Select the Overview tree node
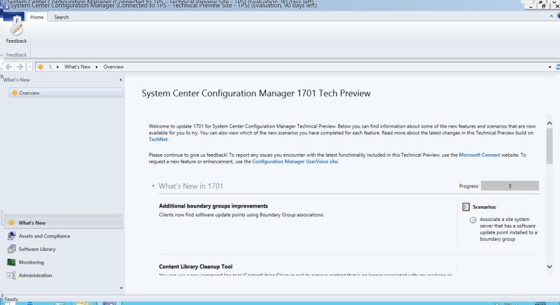 (x=66, y=93)
